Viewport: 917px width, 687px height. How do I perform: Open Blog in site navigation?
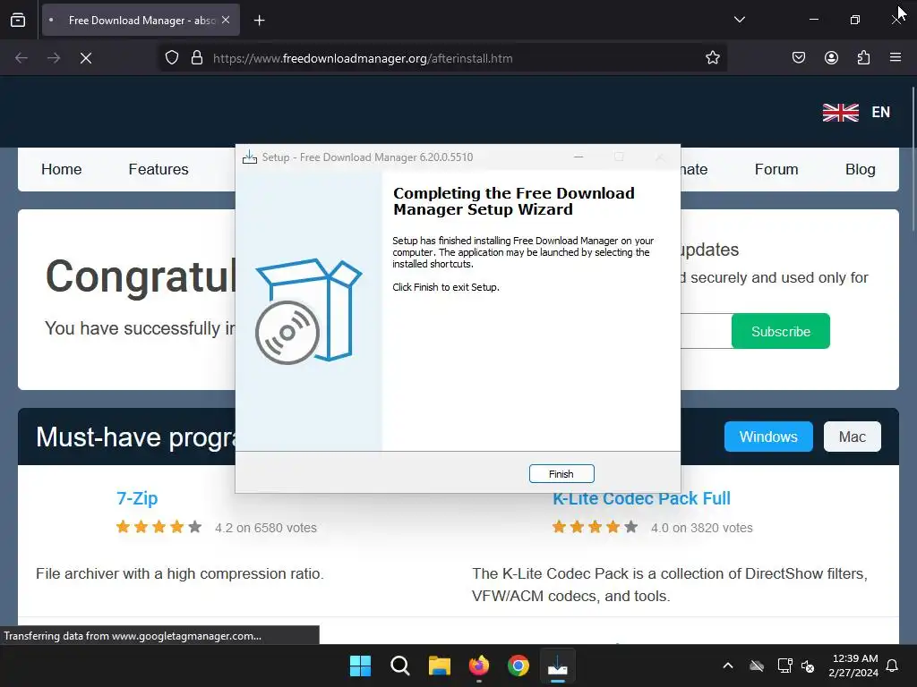click(861, 169)
